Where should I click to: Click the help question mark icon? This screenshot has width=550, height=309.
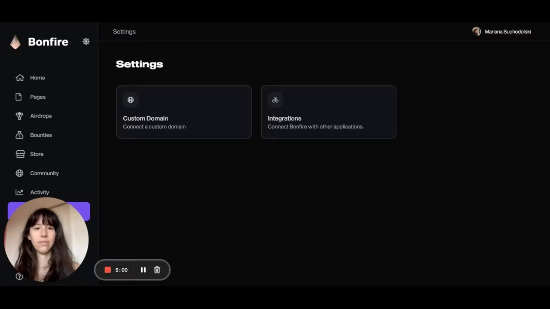click(19, 276)
